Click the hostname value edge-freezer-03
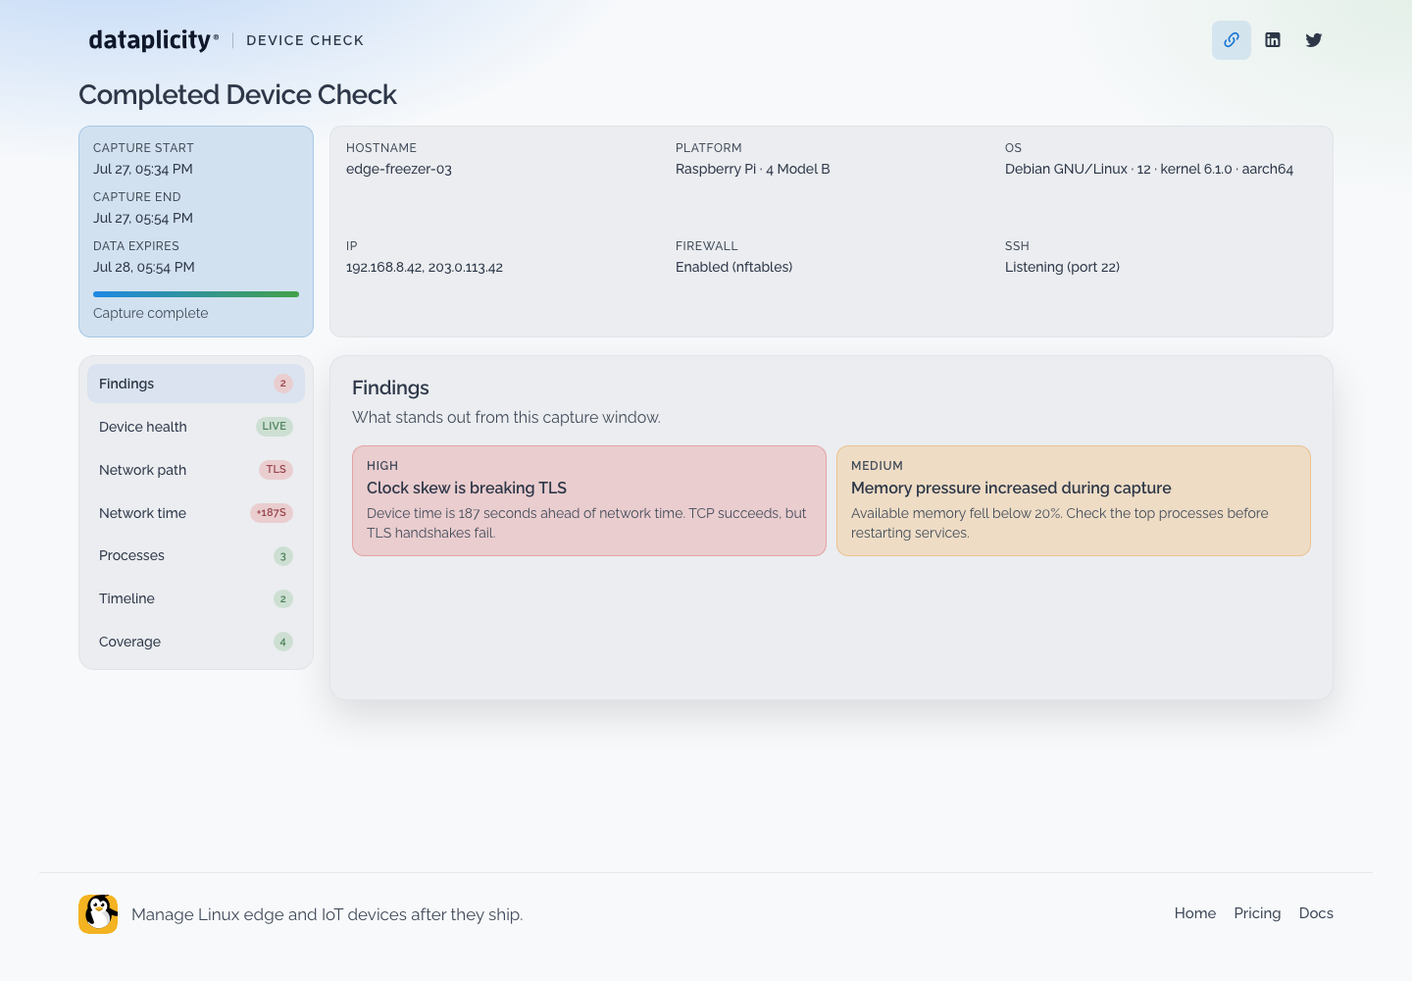 click(x=399, y=169)
